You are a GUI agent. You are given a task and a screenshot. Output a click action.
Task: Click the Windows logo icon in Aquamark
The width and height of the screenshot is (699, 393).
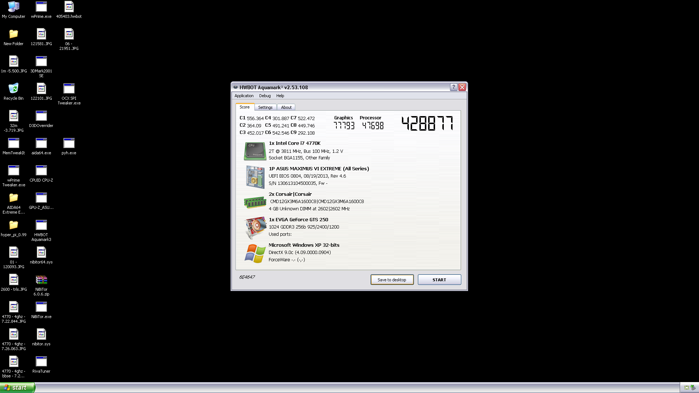click(255, 253)
